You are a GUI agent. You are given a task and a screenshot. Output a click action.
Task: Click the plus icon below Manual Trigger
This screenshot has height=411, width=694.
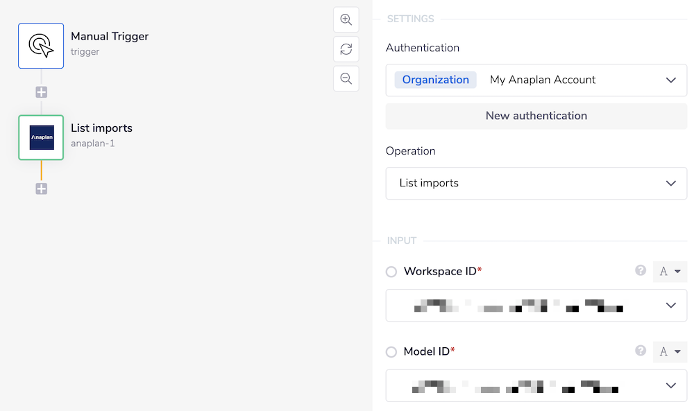click(x=41, y=91)
